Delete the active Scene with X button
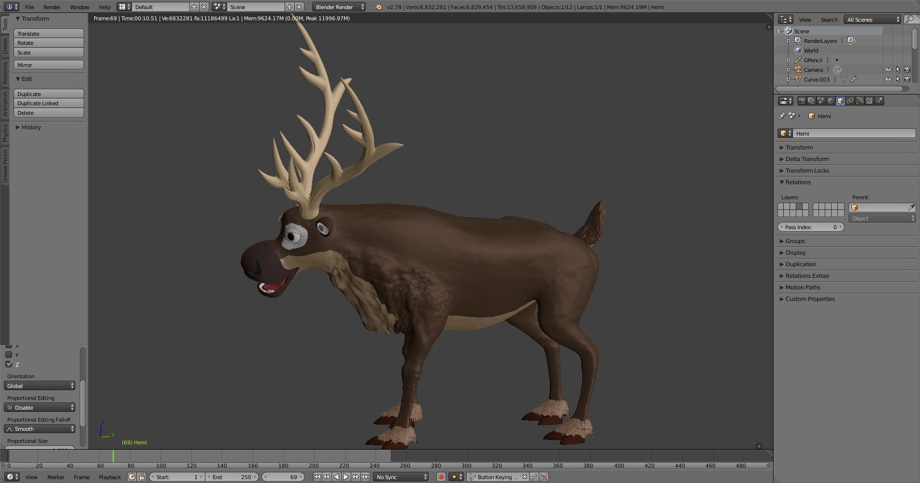This screenshot has width=920, height=483. coord(299,7)
